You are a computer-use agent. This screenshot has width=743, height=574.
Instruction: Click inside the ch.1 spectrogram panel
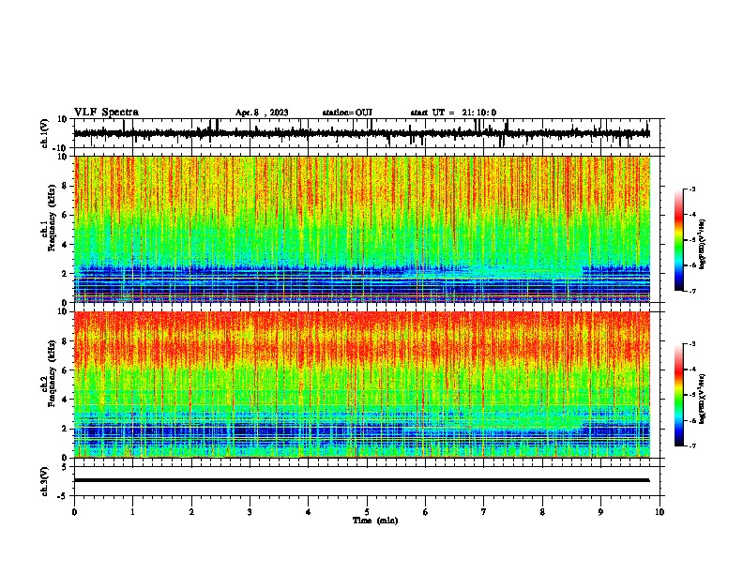point(362,229)
